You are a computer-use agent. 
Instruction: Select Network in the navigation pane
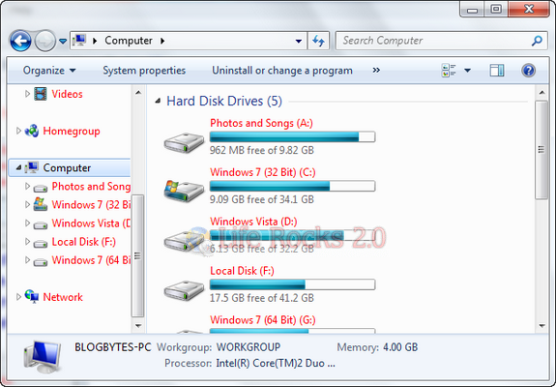[63, 297]
